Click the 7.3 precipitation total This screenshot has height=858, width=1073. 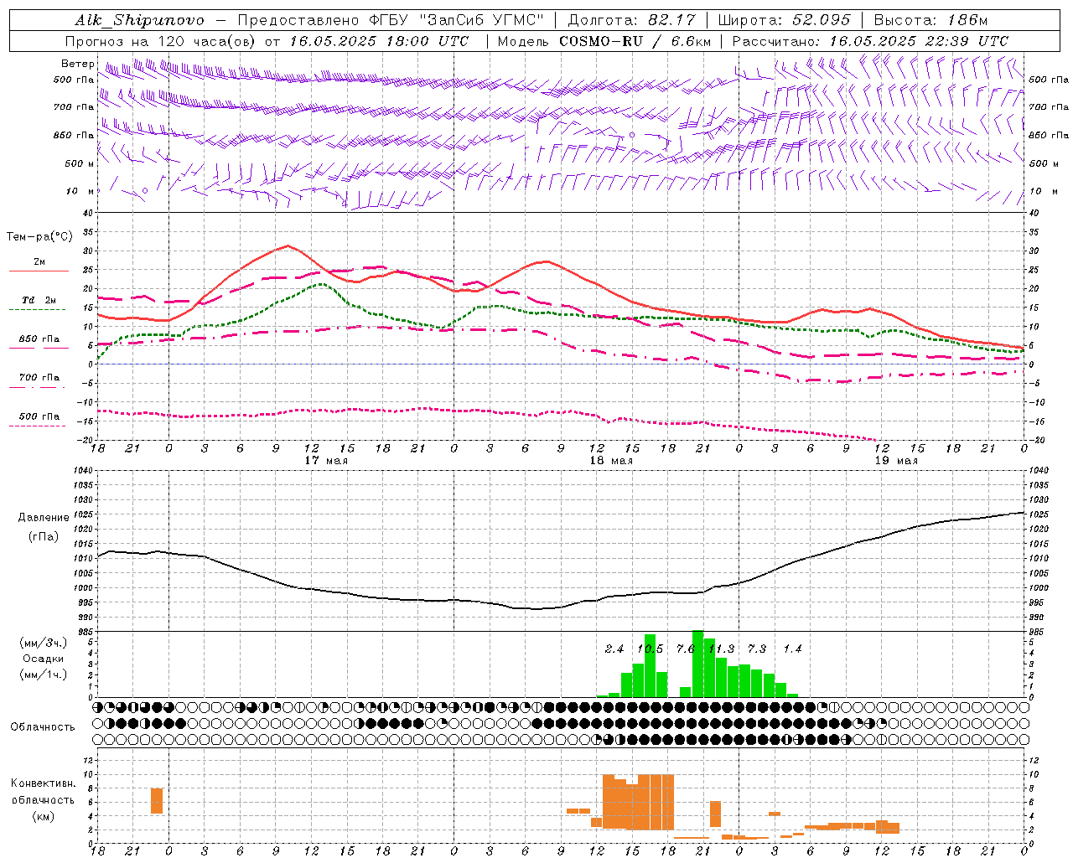pyautogui.click(x=757, y=649)
